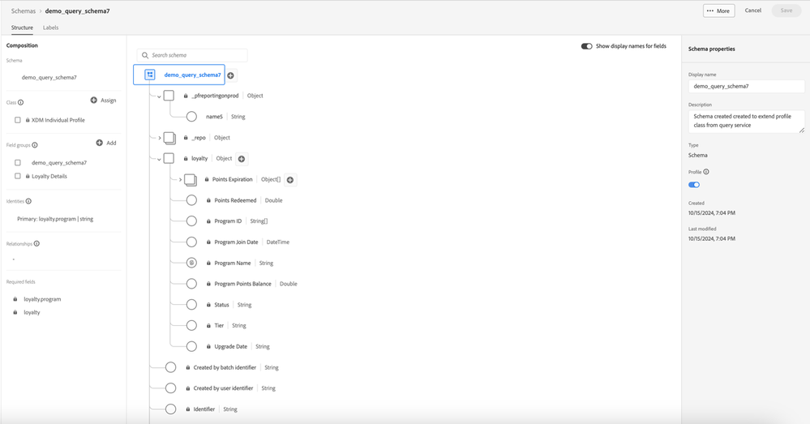Open the More options menu

(x=718, y=11)
